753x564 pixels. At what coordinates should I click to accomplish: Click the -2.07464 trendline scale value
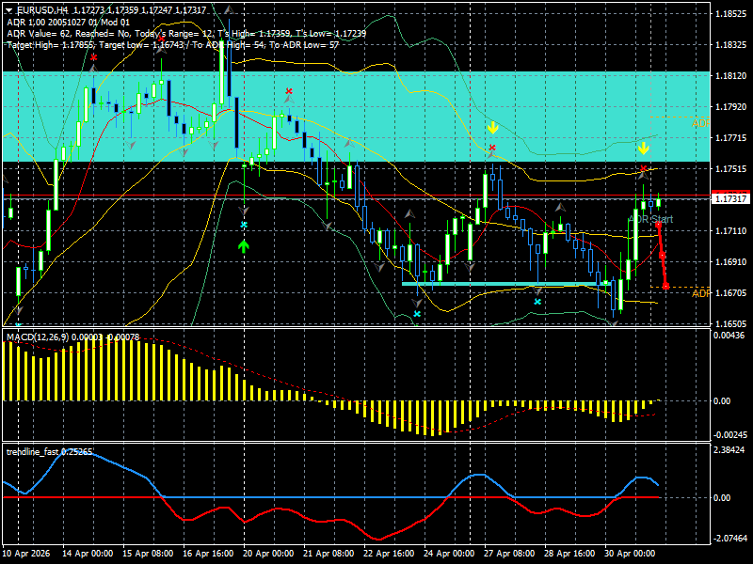click(x=729, y=538)
